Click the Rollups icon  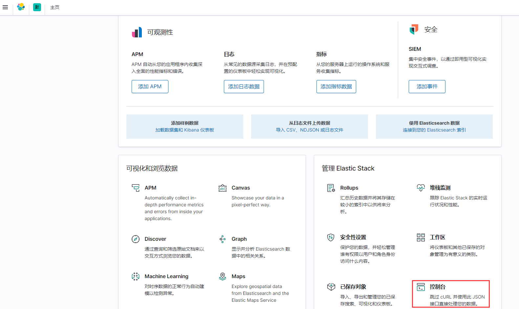click(331, 188)
